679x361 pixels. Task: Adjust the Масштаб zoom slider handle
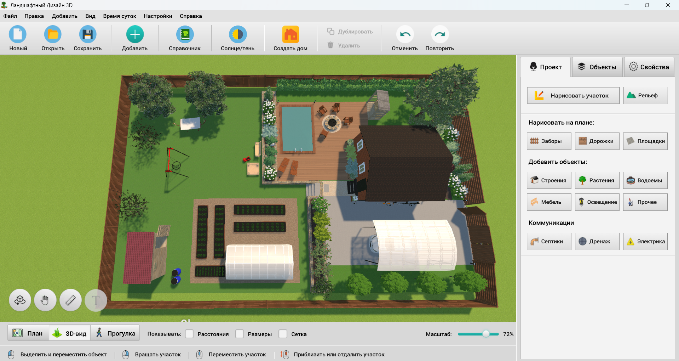coord(486,334)
